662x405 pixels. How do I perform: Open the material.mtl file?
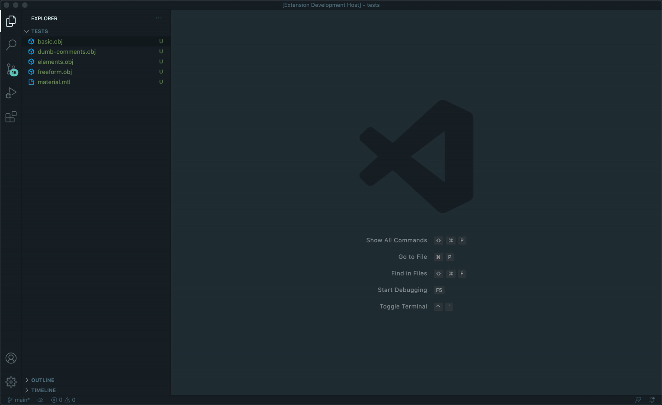[54, 82]
